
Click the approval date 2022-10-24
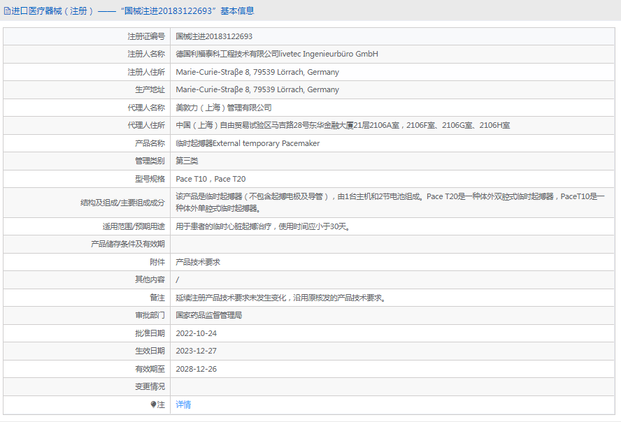(196, 333)
